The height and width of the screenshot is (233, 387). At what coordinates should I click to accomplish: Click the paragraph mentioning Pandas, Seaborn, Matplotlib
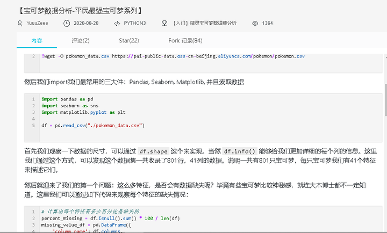point(134,82)
